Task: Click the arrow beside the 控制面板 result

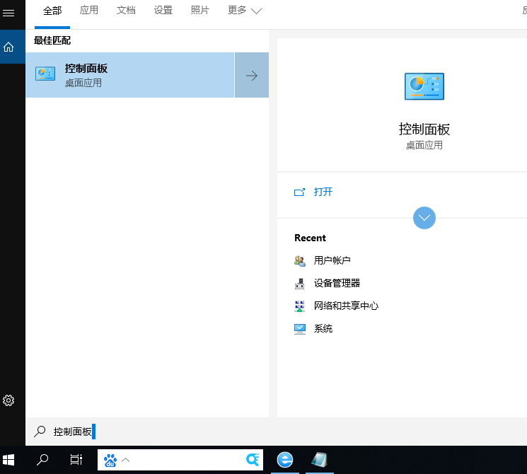Action: [252, 75]
